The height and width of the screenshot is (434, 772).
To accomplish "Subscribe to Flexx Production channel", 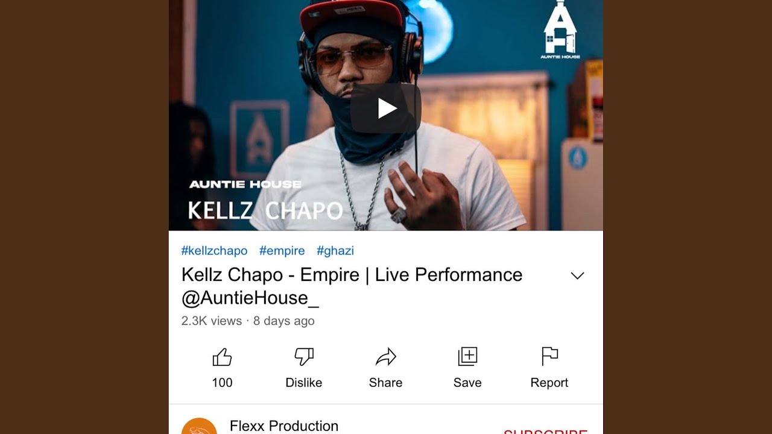I will [x=546, y=432].
